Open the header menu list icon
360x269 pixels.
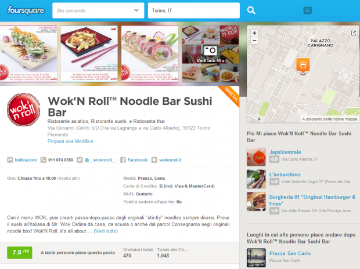coord(308,10)
